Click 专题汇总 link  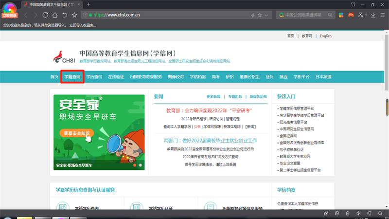(235, 96)
